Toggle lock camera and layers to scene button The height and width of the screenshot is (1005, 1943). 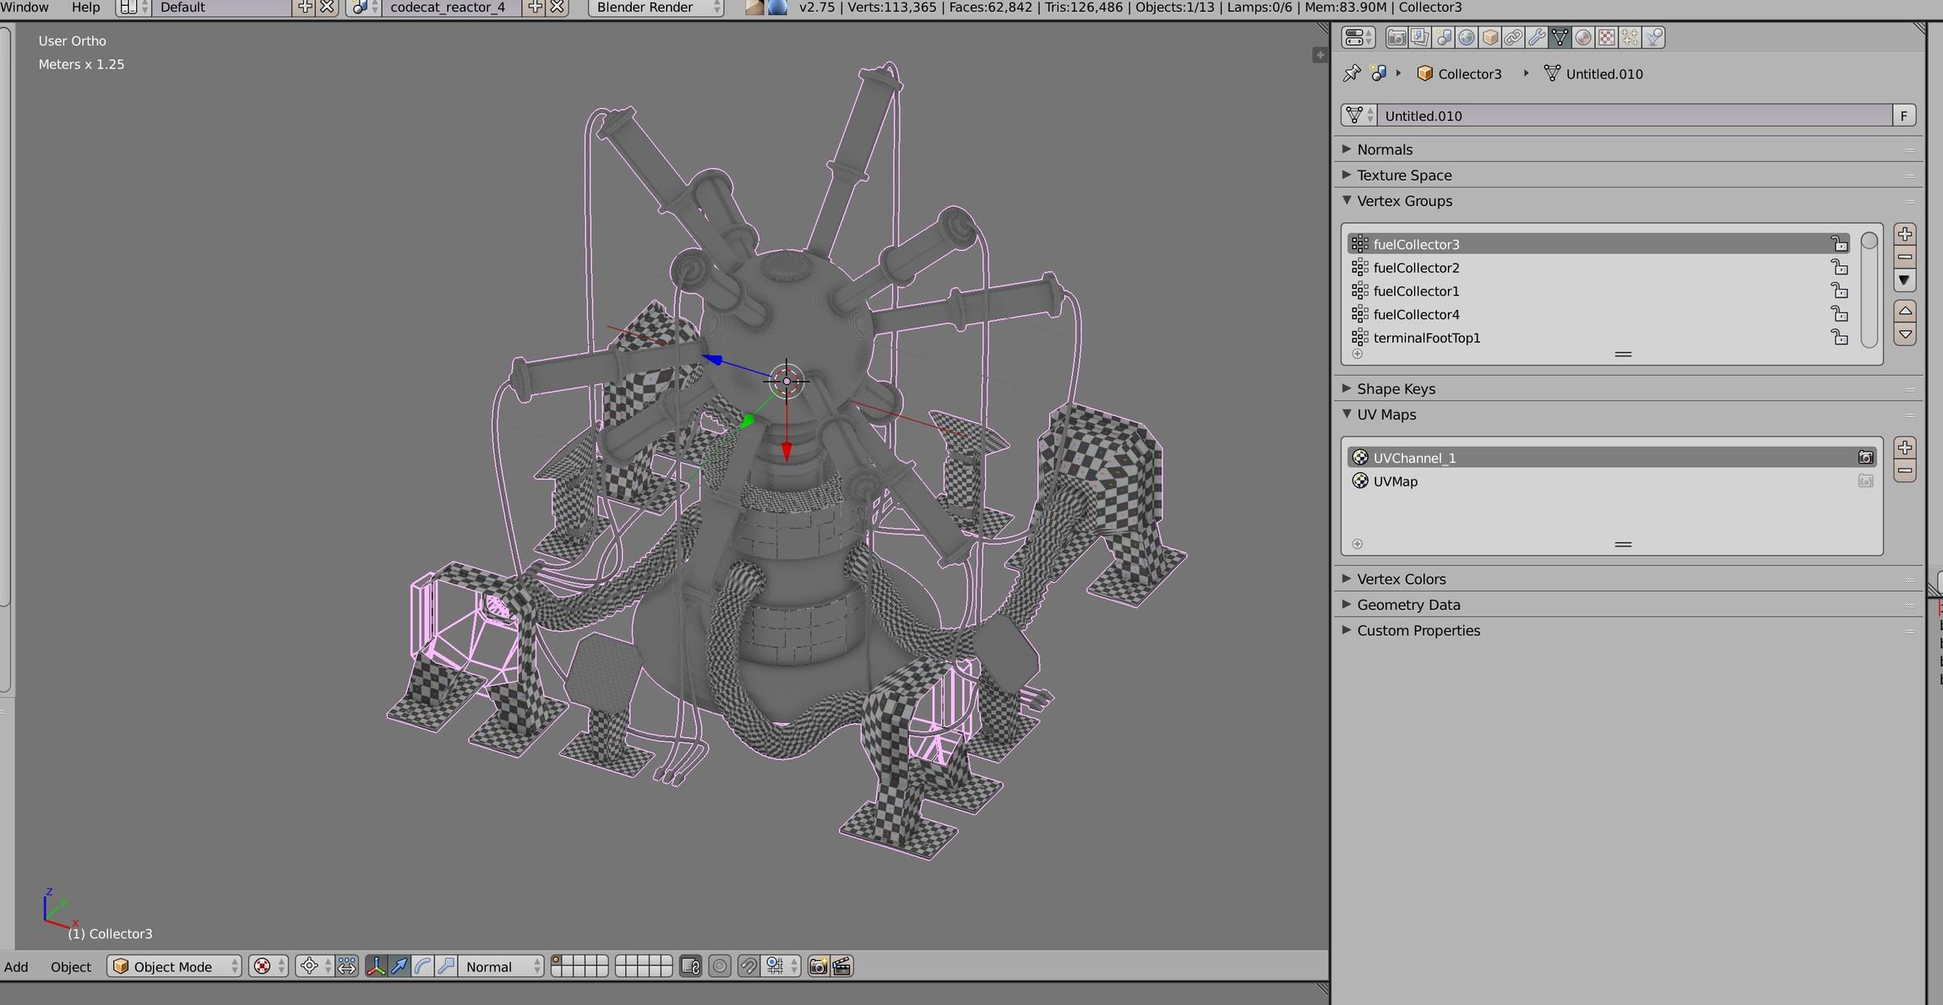(690, 966)
